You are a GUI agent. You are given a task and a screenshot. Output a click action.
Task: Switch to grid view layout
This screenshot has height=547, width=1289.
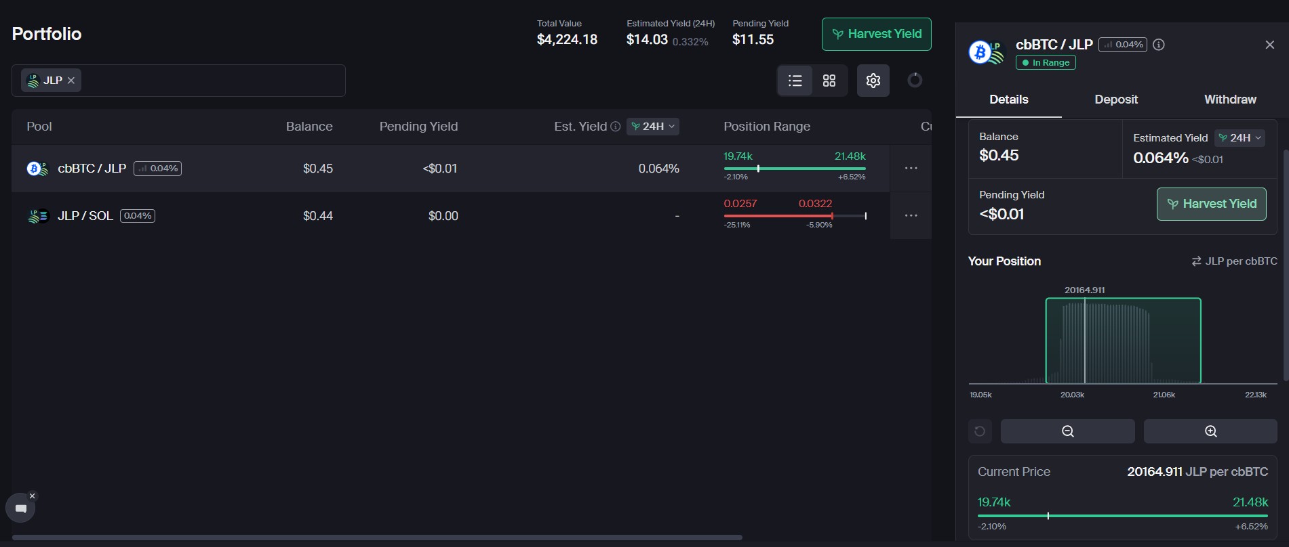click(829, 81)
